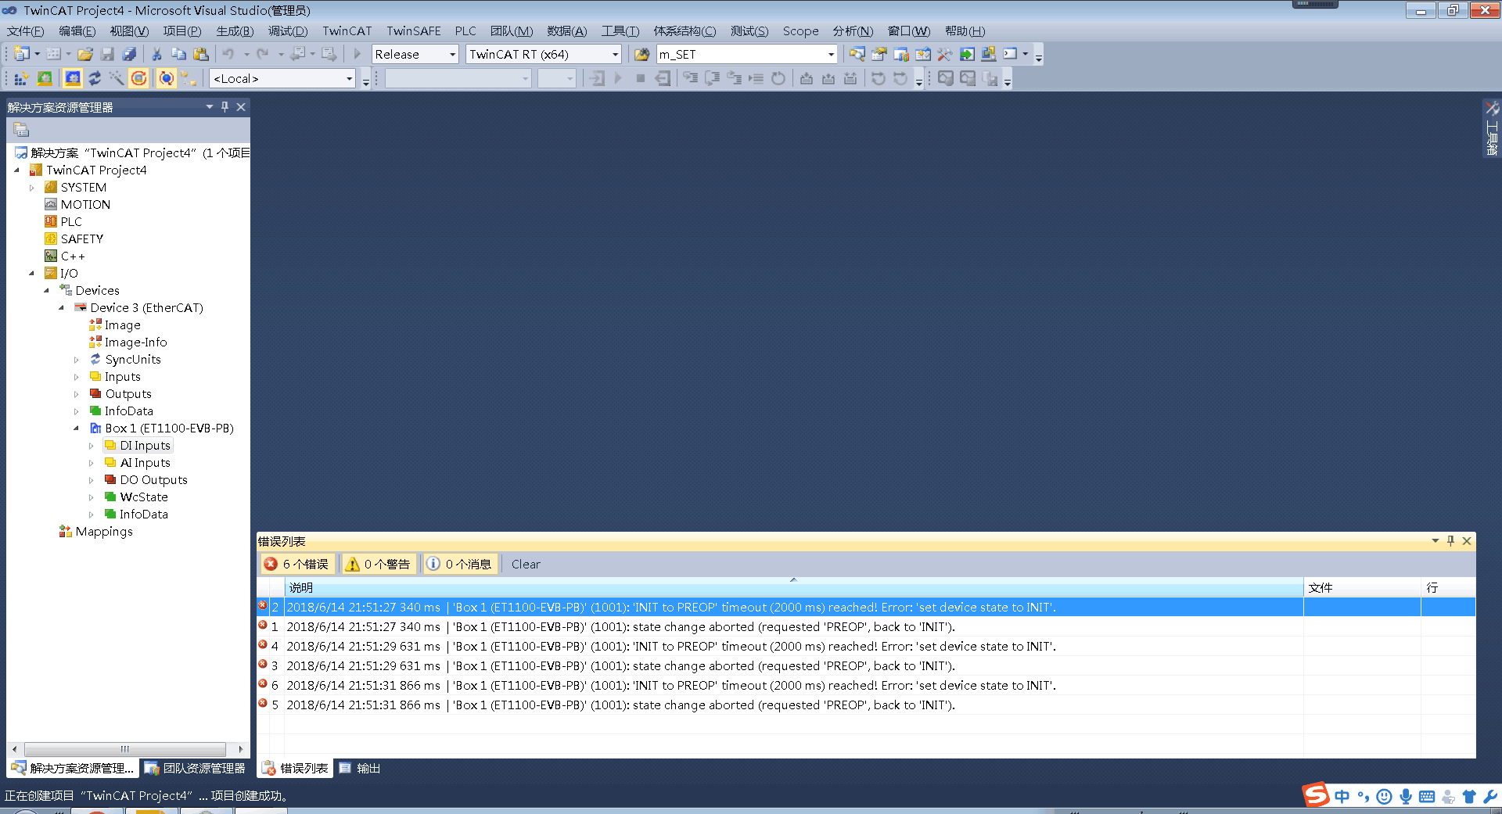Select the Mappings tree item
The image size is (1502, 814).
tap(104, 532)
